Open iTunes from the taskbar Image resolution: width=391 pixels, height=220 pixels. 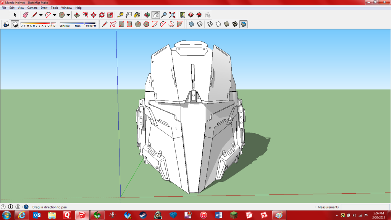[204, 215]
